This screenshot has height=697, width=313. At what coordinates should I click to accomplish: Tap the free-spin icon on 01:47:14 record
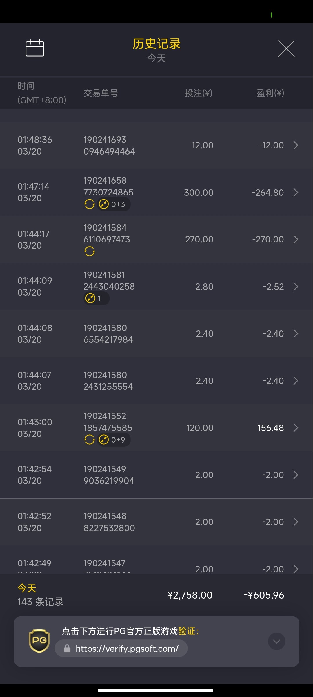tap(90, 204)
